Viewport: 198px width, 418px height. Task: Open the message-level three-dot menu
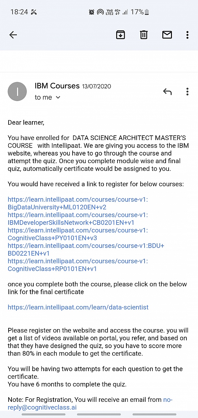[x=187, y=91]
